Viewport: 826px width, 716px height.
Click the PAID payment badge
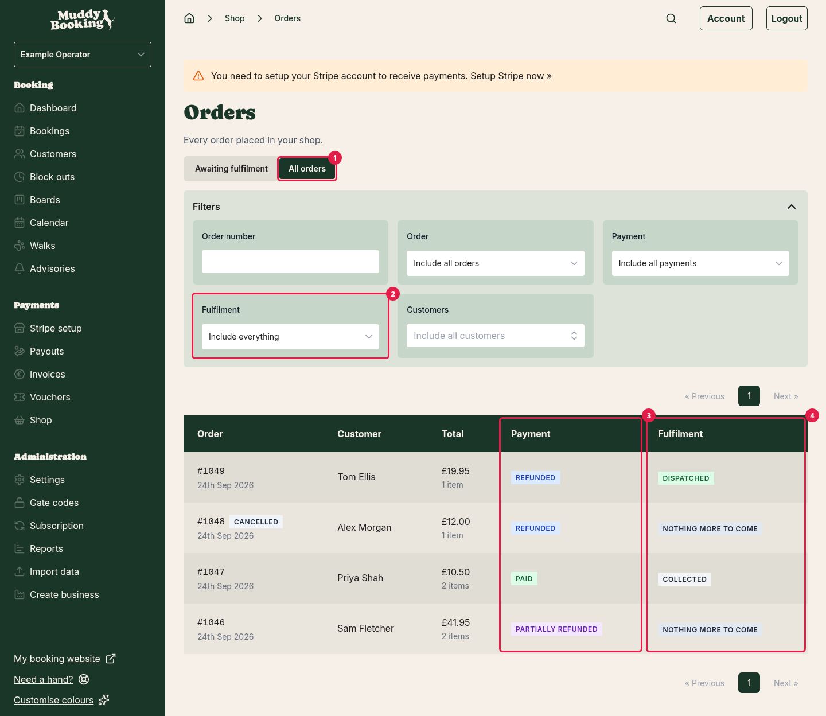click(x=524, y=578)
